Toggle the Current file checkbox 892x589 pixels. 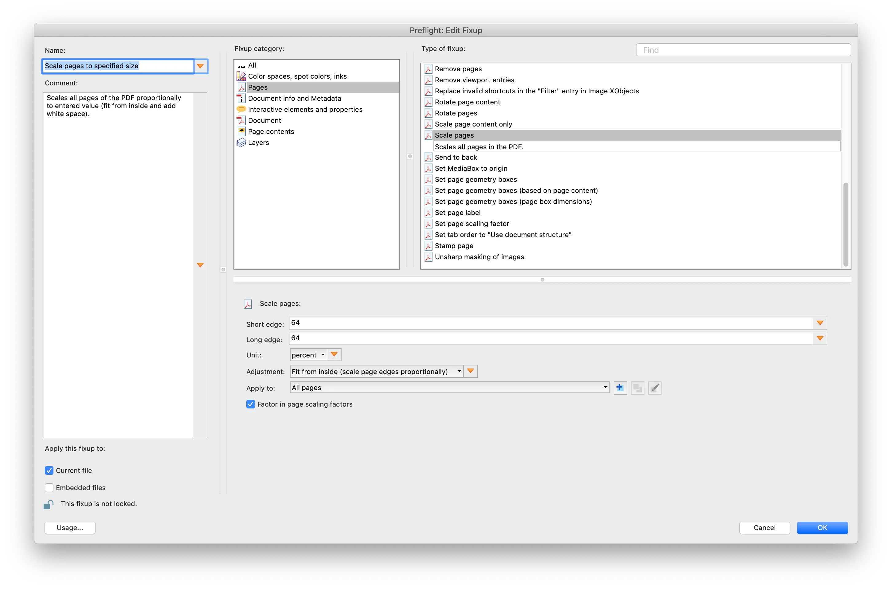point(49,471)
